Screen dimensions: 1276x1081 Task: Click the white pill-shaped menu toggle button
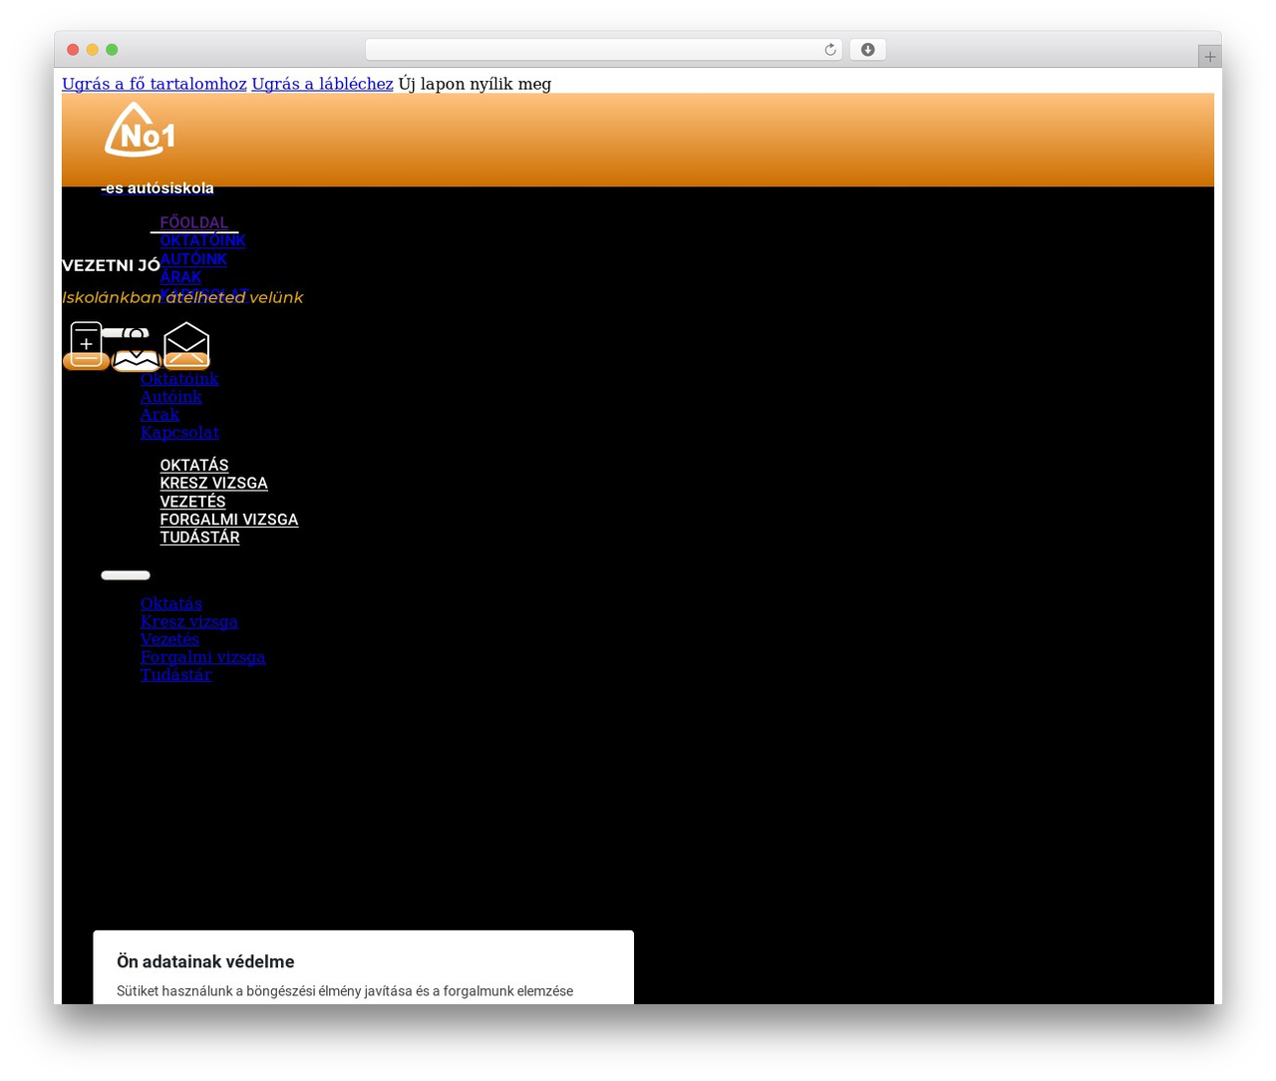[126, 575]
